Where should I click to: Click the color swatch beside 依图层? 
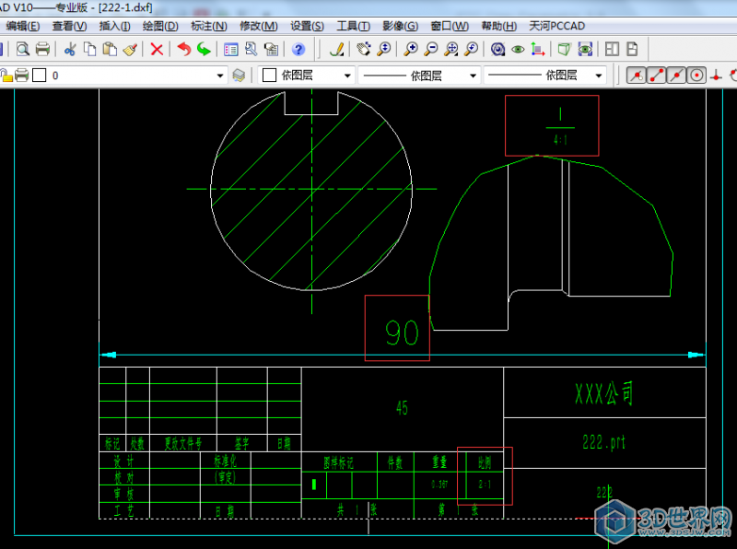click(269, 76)
